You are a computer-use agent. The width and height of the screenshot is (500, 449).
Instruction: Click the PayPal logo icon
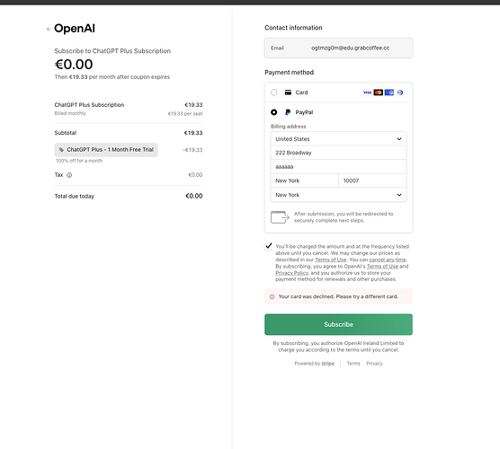(288, 112)
